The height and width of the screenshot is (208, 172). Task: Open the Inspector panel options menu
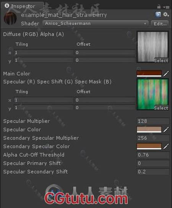coord(166,7)
